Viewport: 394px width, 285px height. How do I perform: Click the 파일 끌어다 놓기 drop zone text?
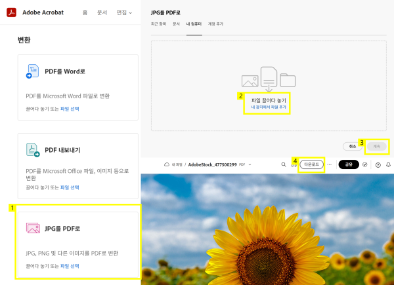coord(269,100)
